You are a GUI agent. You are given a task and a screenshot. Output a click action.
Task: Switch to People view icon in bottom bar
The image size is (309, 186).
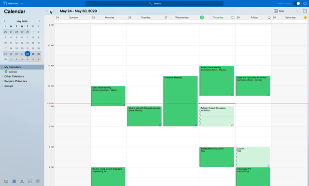[22, 181]
